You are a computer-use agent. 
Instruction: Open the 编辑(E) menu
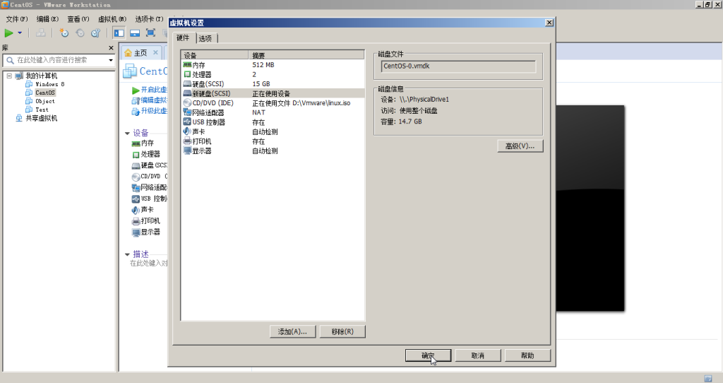(47, 19)
